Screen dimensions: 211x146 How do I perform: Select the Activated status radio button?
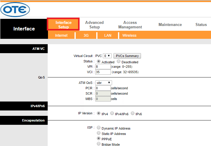coord(99,62)
